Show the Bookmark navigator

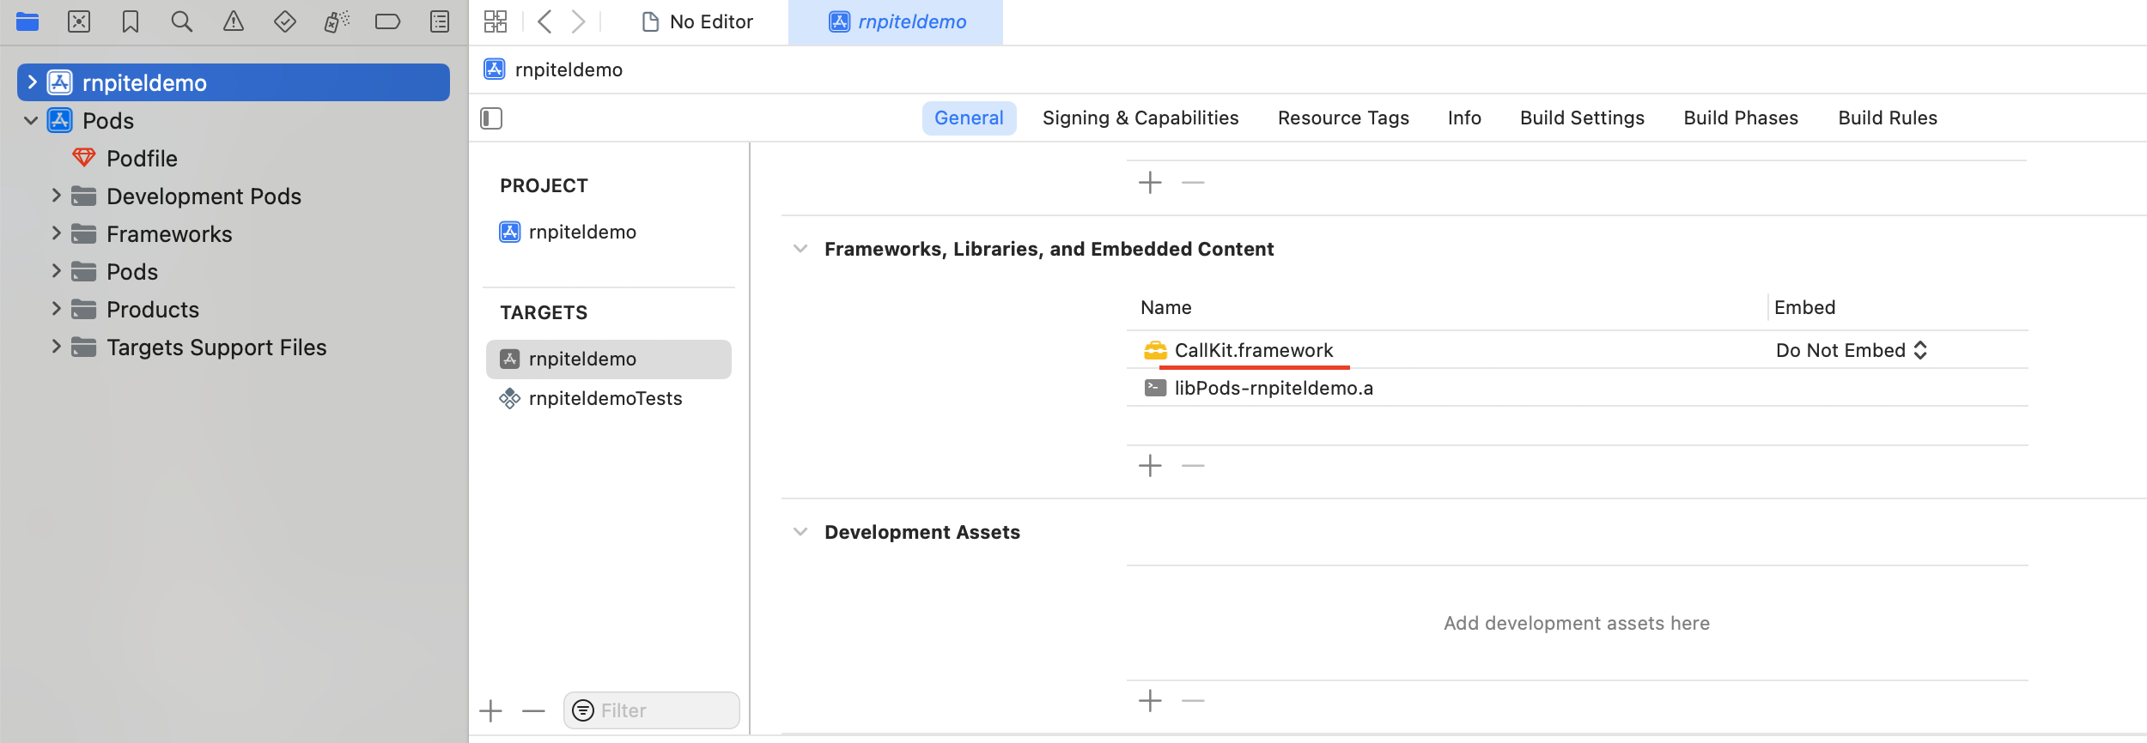pyautogui.click(x=131, y=21)
